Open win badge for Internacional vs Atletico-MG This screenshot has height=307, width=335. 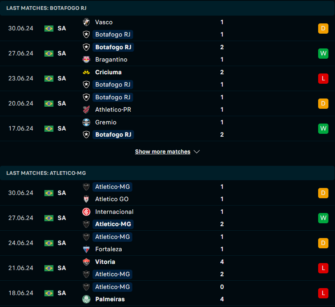[323, 218]
